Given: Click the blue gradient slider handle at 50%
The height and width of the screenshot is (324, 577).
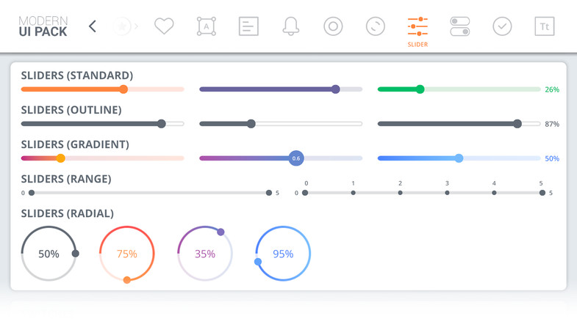Looking at the screenshot, I should point(459,158).
